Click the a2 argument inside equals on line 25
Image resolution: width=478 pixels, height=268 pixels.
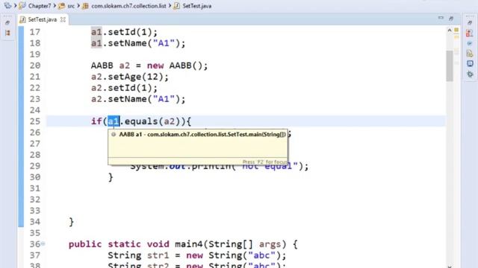click(170, 121)
